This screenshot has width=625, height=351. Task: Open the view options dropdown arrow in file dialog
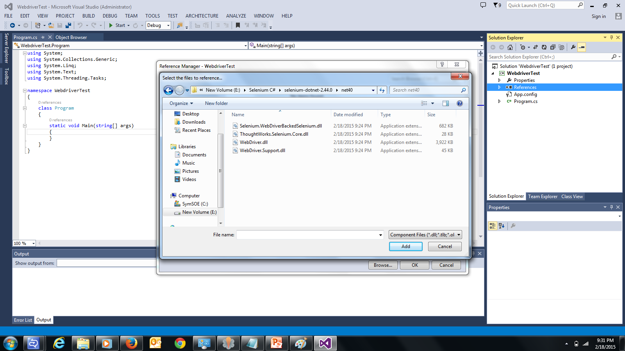(432, 103)
